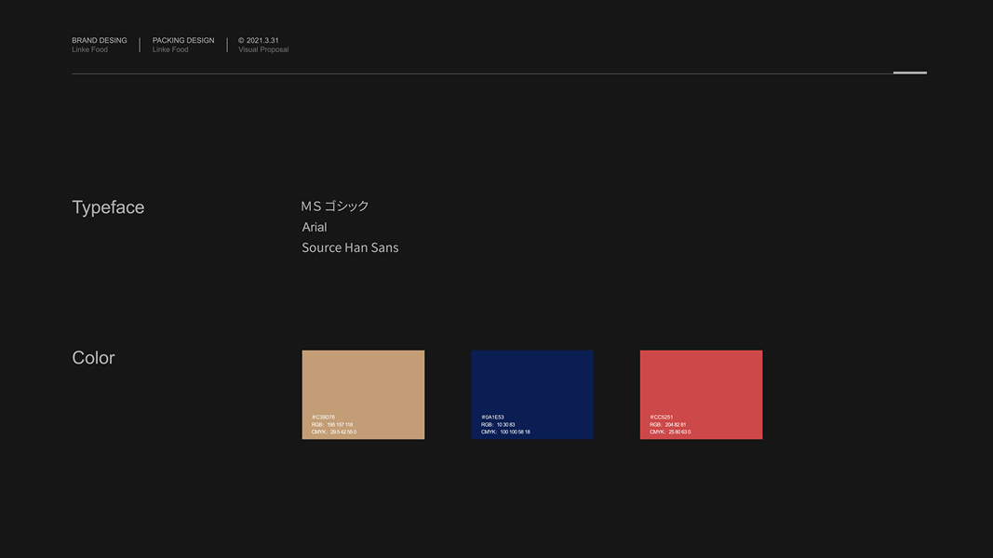The width and height of the screenshot is (993, 558).
Task: Select the 'Arial' font name
Action: pyautogui.click(x=315, y=227)
